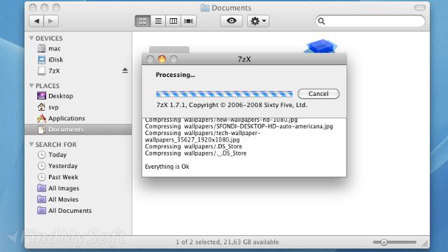Click the All Documents smart folder icon

(41, 211)
